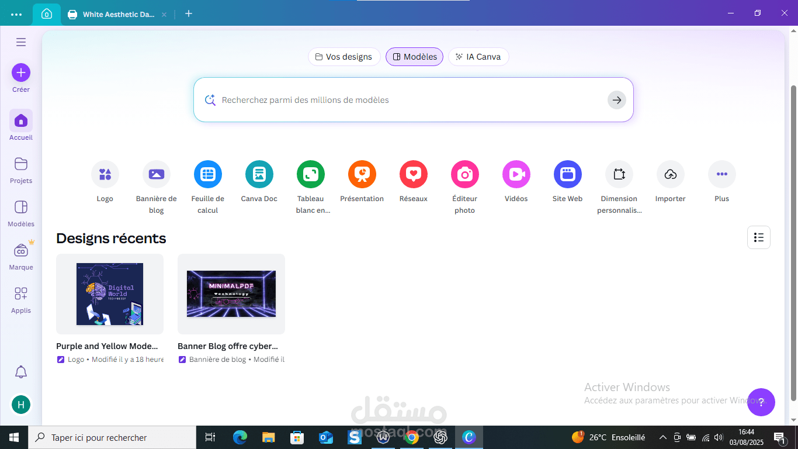Open Banner Blog offre cyber thumbnail
Viewport: 798px width, 449px height.
(231, 294)
